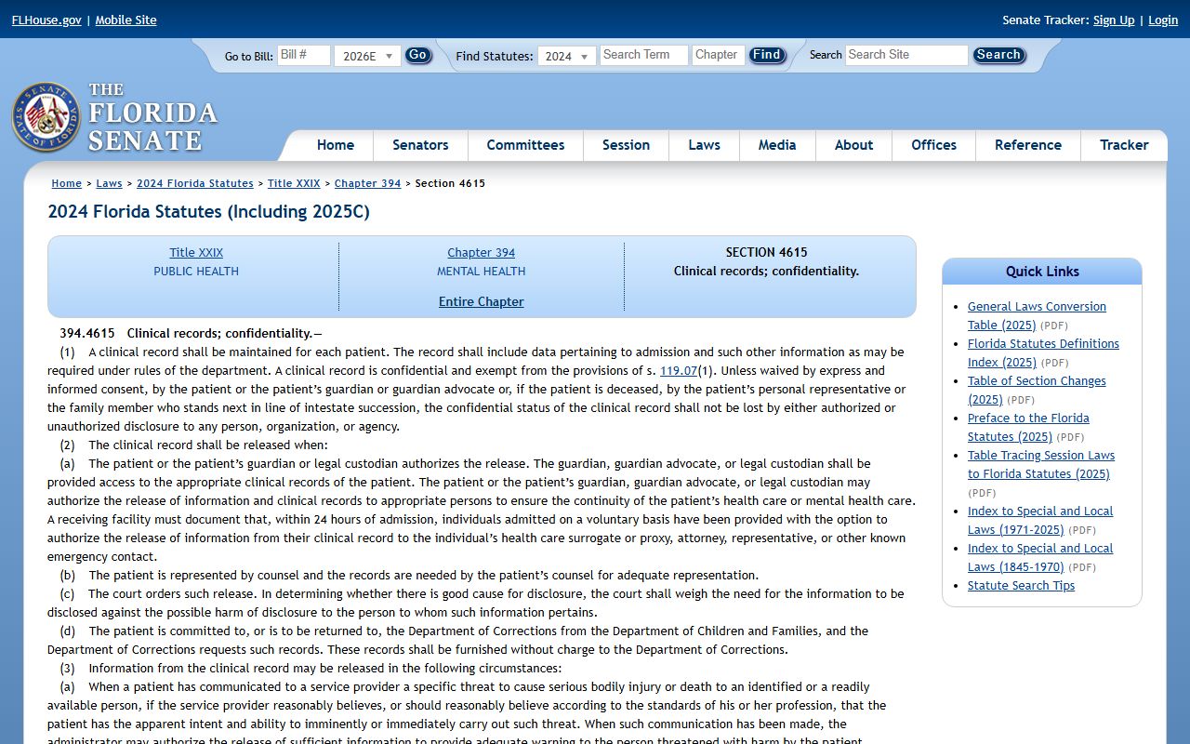Open Statute Search Tips link
The image size is (1190, 744).
point(1021,585)
